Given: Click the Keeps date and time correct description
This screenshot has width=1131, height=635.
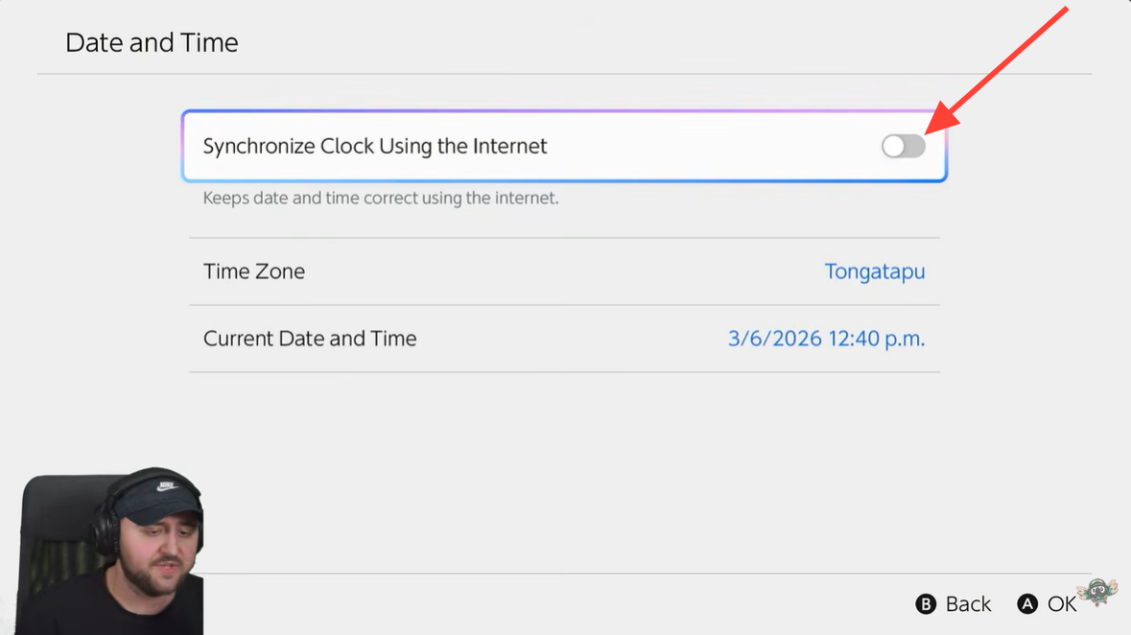Looking at the screenshot, I should pyautogui.click(x=381, y=200).
